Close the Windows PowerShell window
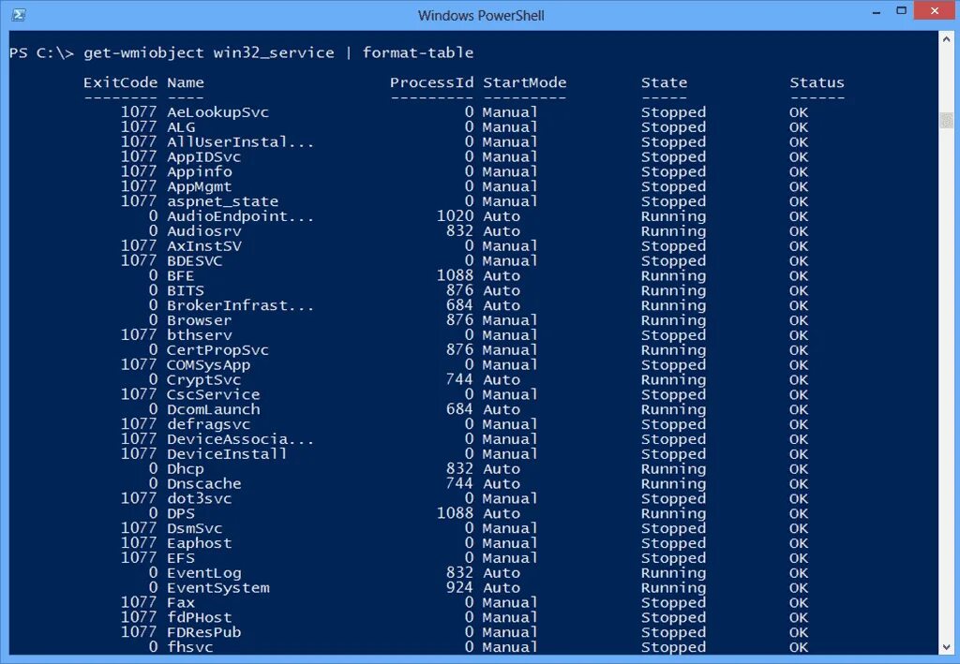Viewport: 960px width, 664px height. [x=935, y=11]
